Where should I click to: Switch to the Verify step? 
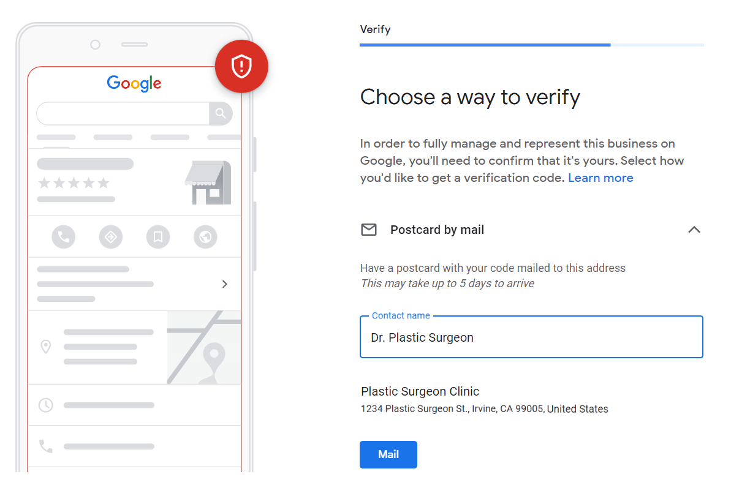pos(375,29)
